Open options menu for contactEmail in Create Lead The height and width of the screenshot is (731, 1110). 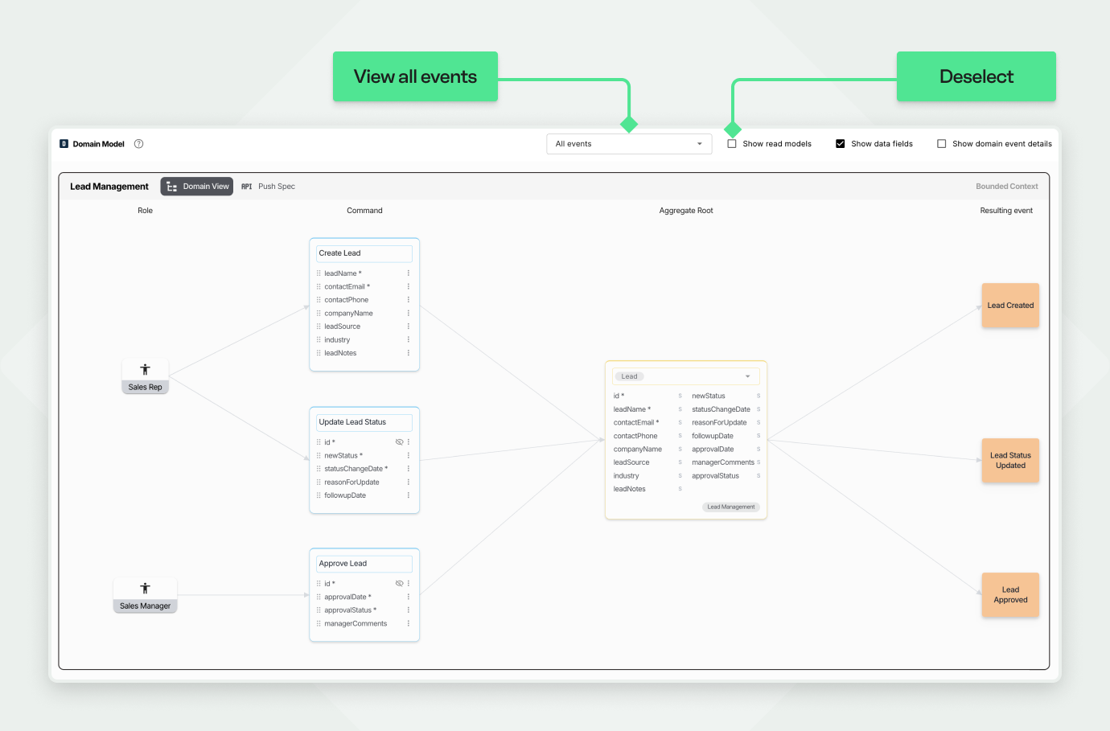point(409,286)
